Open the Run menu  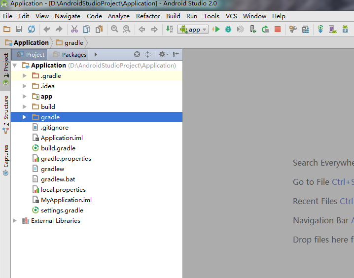[x=192, y=16]
